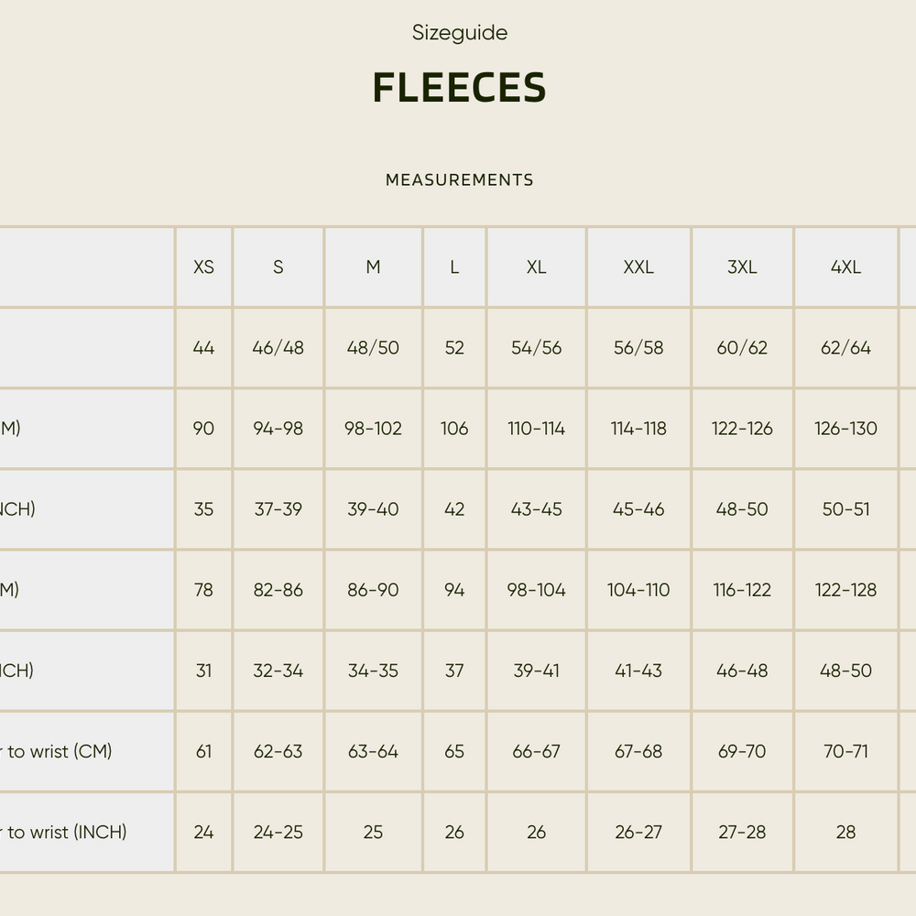Screen dimensions: 916x916
Task: Click the XL size header cell
Action: click(536, 267)
